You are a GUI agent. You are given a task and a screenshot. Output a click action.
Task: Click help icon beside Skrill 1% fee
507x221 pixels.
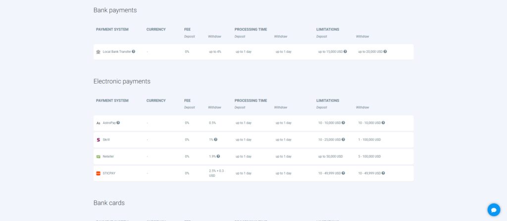pos(216,139)
